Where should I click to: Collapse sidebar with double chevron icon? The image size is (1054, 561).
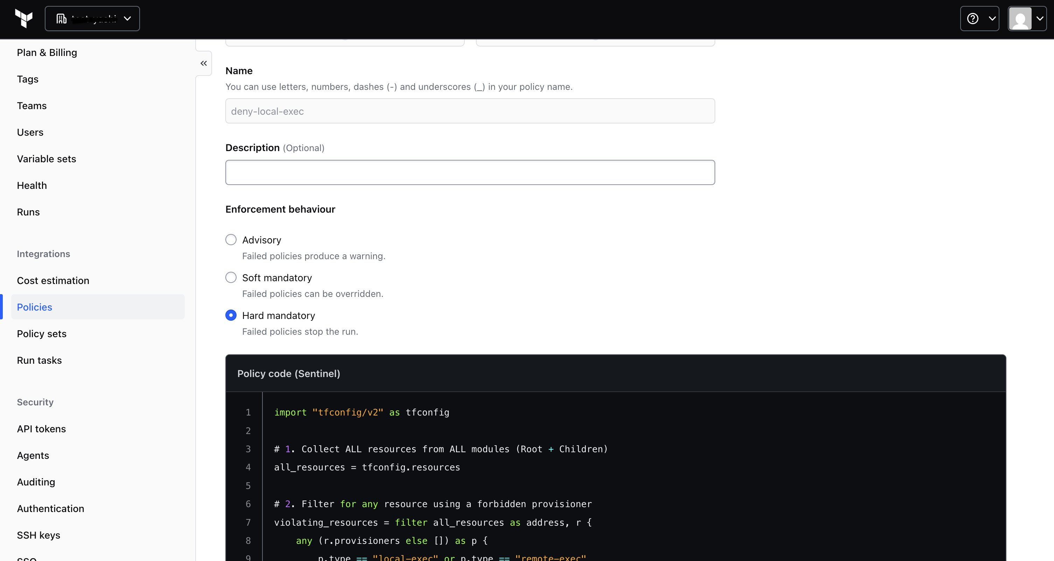click(204, 63)
